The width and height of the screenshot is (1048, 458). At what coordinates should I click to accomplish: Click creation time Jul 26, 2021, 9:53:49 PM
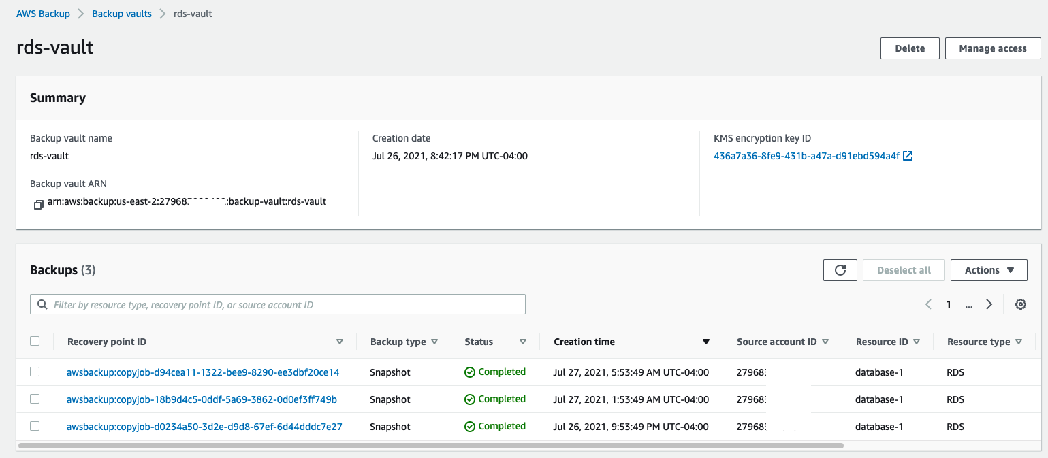(631, 427)
